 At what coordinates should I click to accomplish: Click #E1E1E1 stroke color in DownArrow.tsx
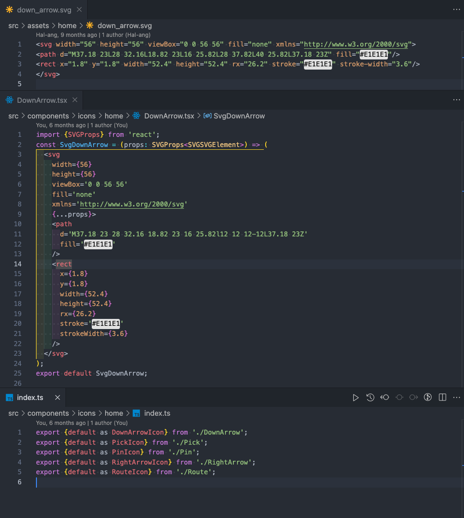point(106,324)
